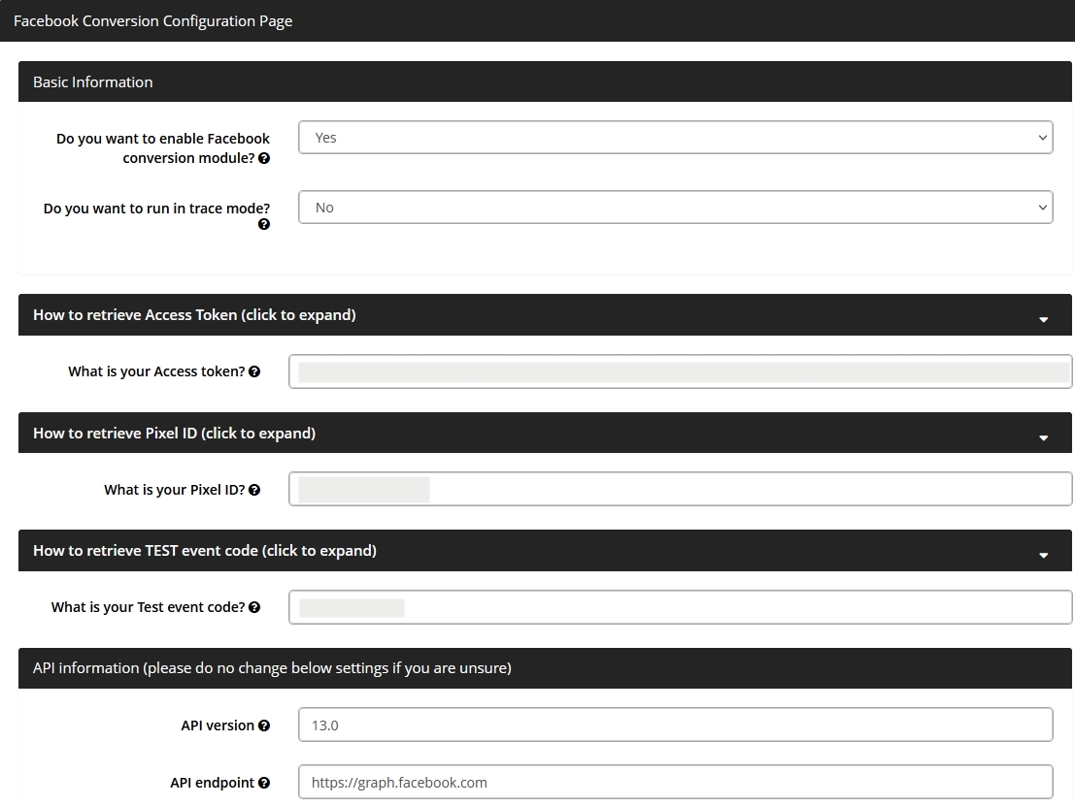Click caret arrow on Access Token header
Screen dimensions: 1075x806
point(1044,319)
